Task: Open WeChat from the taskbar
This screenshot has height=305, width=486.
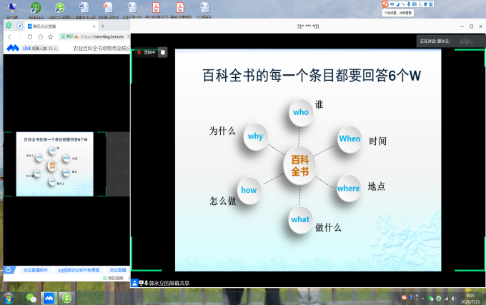Action: [x=31, y=297]
